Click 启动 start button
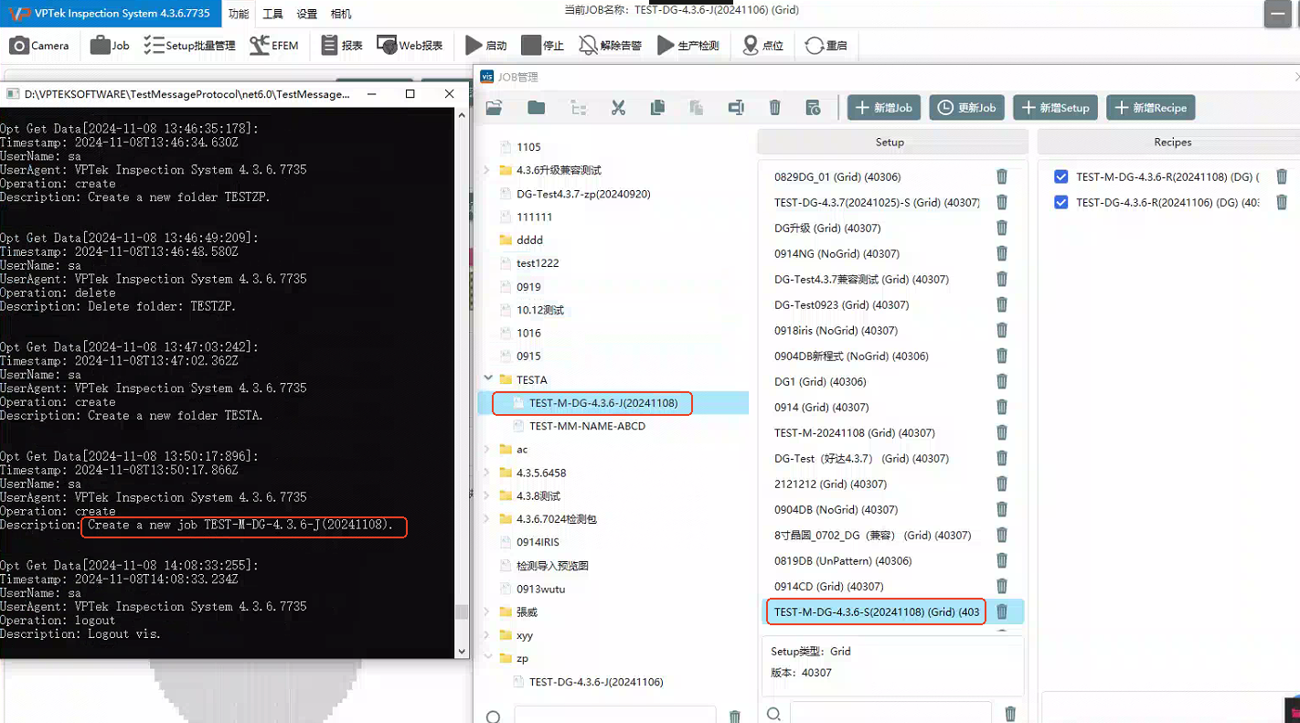The width and height of the screenshot is (1300, 723). tap(485, 45)
